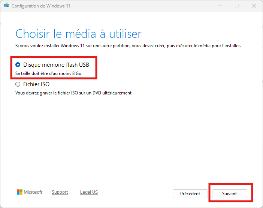263x208 pixels.
Task: Minimize the setup window
Action: coord(220,6)
